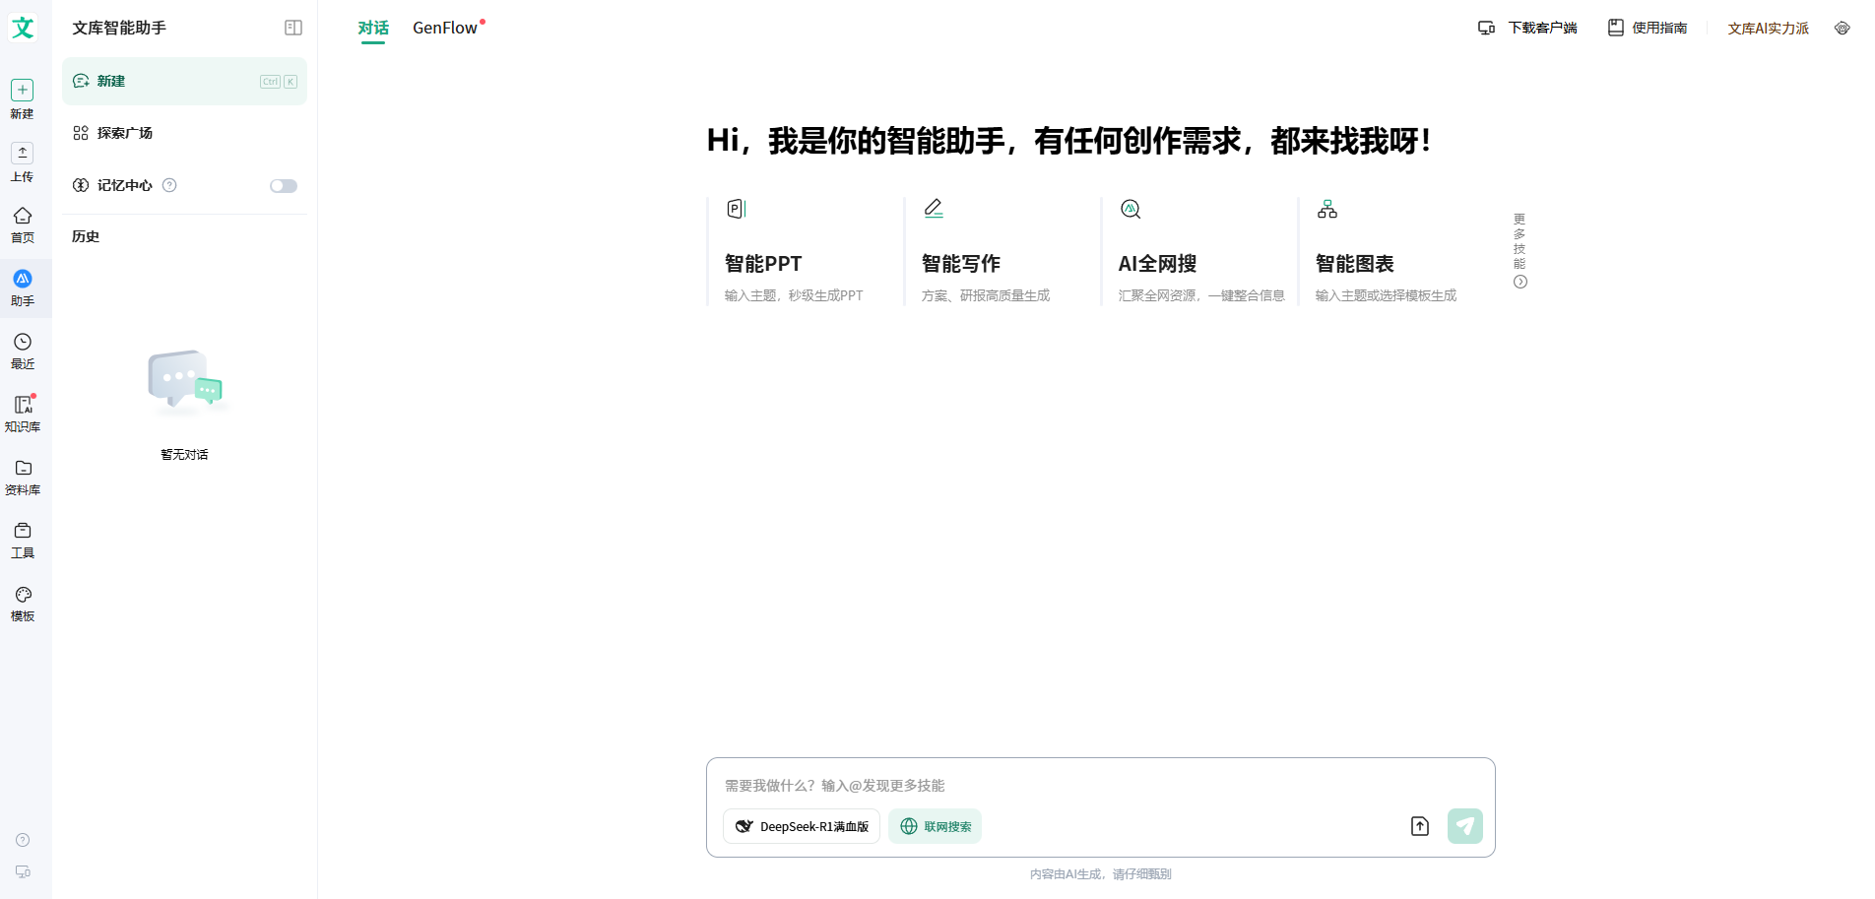This screenshot has height=899, width=1875.
Task: Click the New chat (新建) button
Action: 184,82
